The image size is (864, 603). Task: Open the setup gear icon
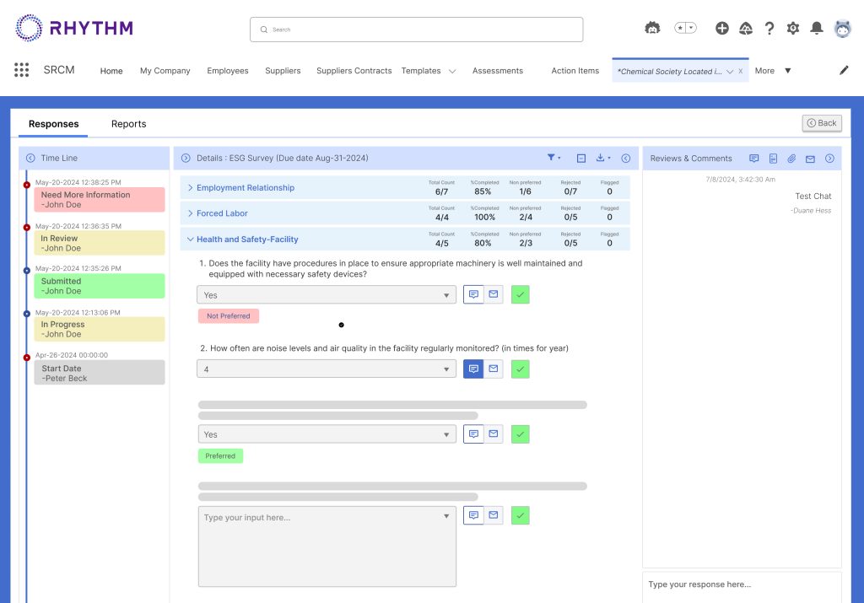point(792,29)
